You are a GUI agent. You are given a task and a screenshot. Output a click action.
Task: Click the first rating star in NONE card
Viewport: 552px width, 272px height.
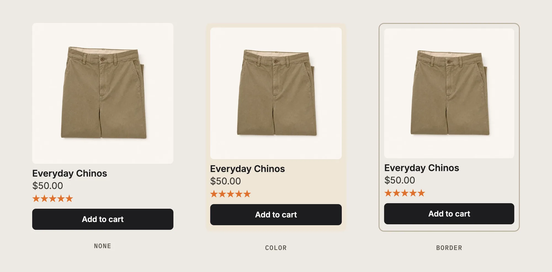[x=36, y=198]
